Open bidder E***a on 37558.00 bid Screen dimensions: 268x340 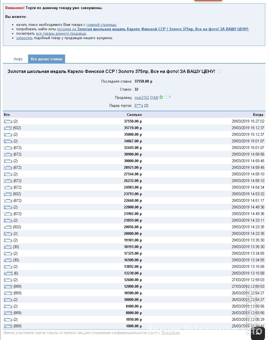tap(8, 121)
